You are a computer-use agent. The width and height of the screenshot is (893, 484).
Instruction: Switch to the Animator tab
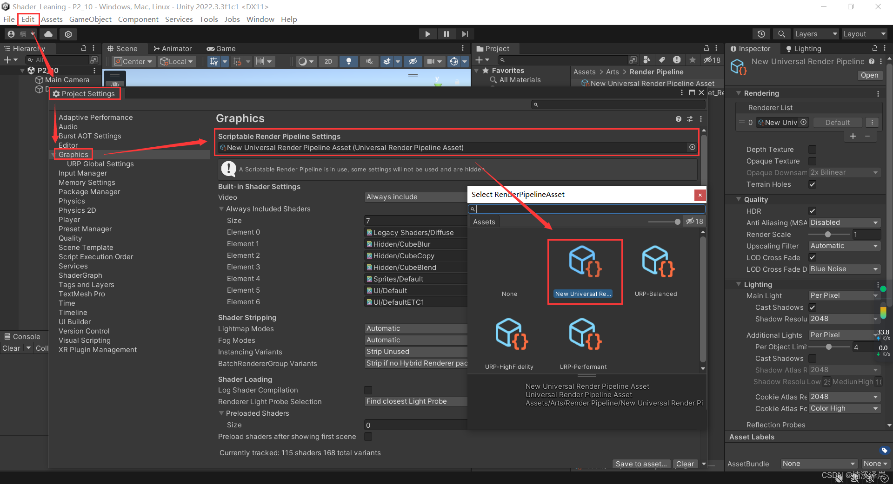[x=173, y=48]
